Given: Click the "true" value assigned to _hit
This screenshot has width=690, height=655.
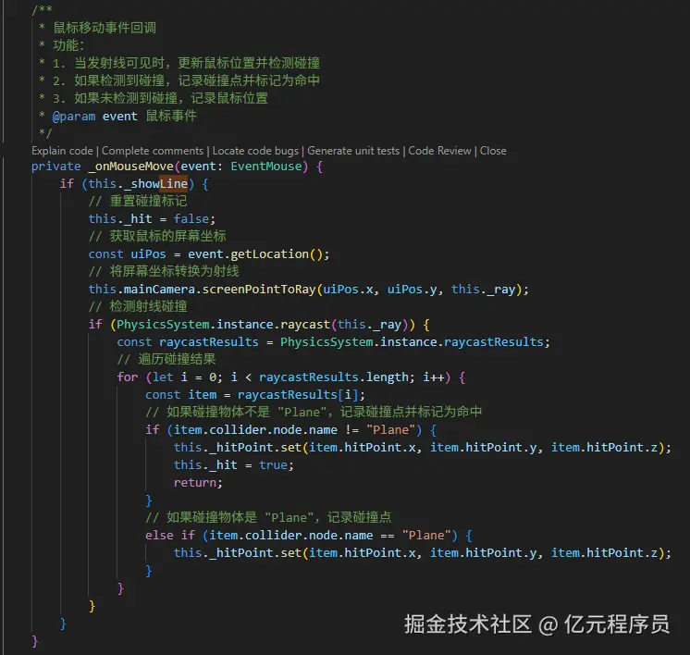Looking at the screenshot, I should click(273, 464).
